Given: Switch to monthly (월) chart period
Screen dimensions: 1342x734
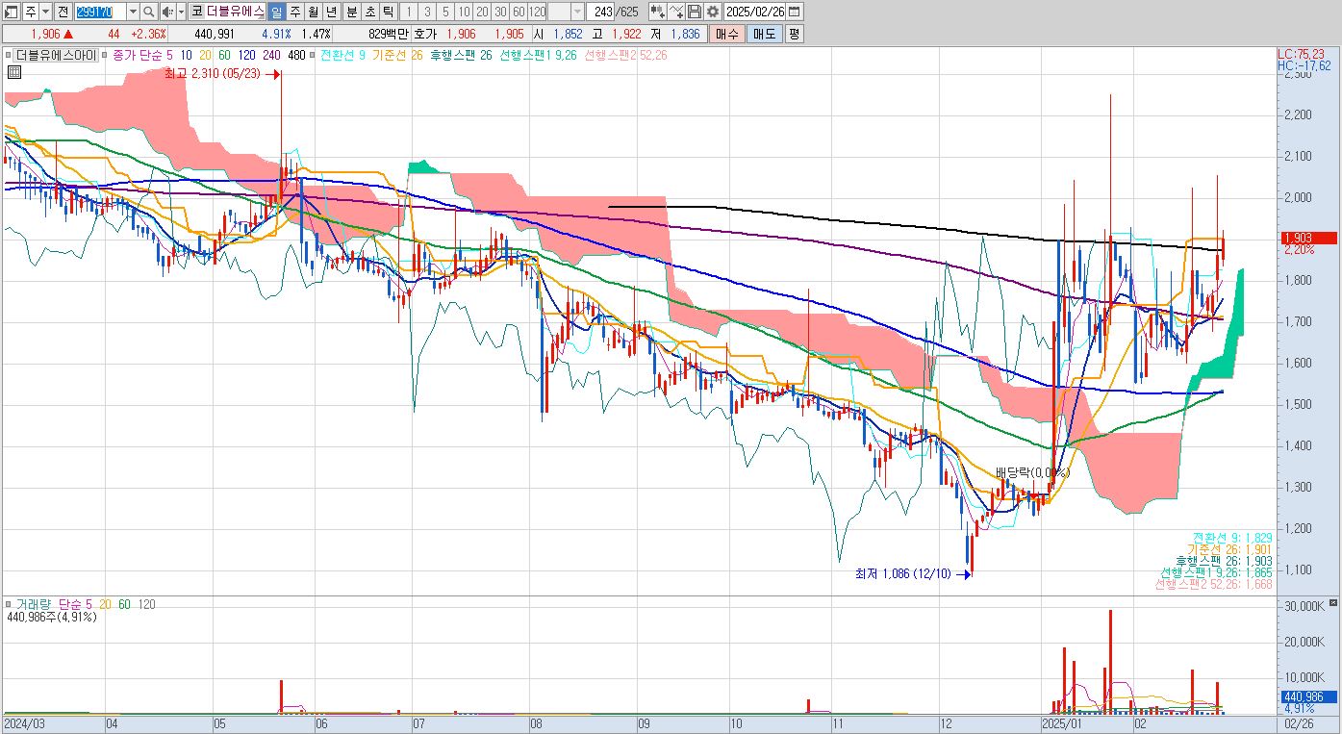Looking at the screenshot, I should tap(314, 12).
